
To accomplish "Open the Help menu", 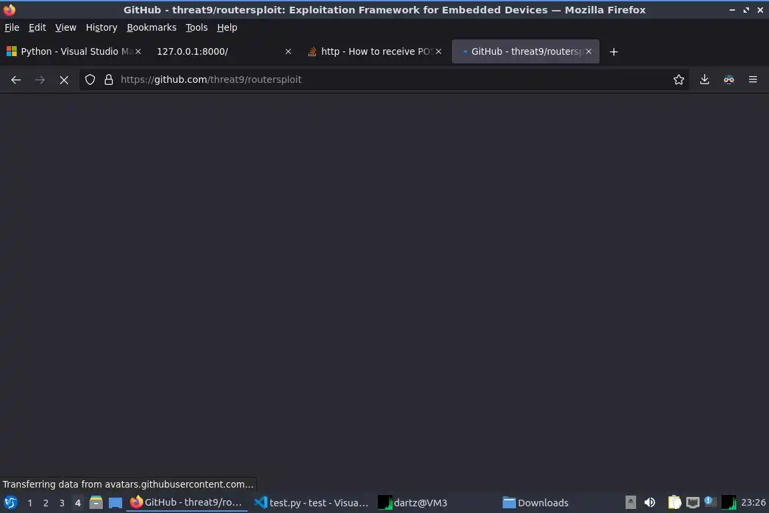I will 227,27.
